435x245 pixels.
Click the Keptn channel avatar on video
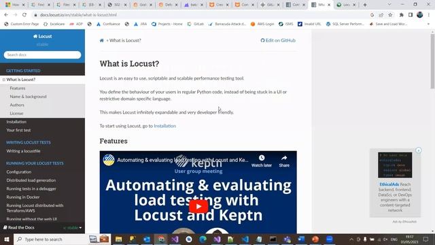click(109, 160)
